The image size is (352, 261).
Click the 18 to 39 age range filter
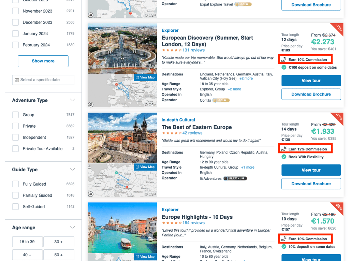27,241
